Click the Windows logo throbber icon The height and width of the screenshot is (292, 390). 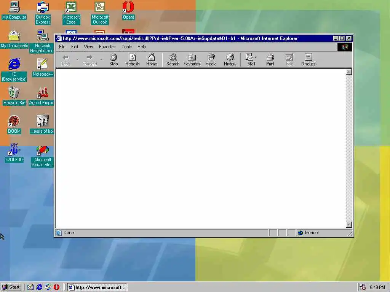point(344,47)
